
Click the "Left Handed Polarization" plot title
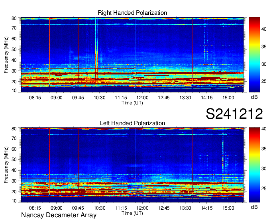(x=132, y=123)
